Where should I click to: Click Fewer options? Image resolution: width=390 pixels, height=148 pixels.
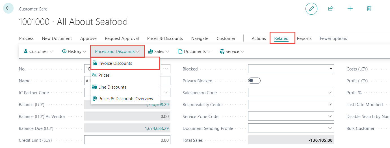(333, 38)
